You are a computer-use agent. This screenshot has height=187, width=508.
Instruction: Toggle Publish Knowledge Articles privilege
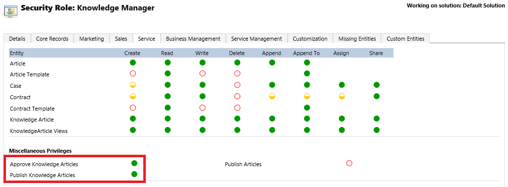[134, 175]
